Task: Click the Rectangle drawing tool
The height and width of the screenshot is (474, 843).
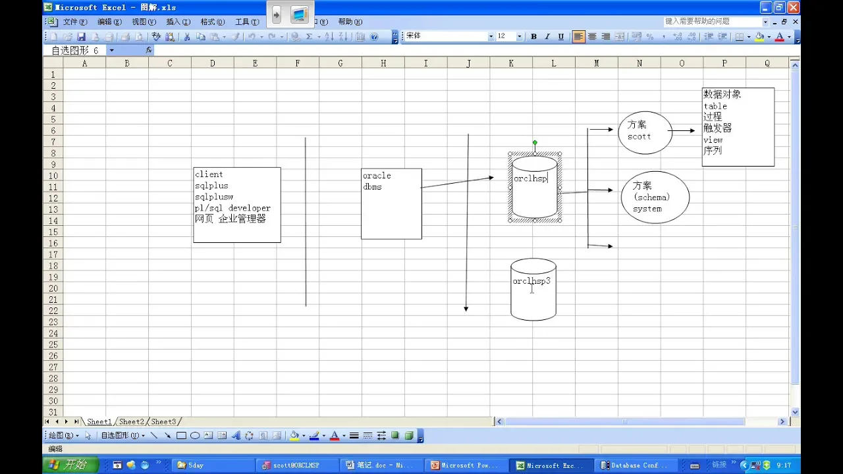Action: point(181,436)
